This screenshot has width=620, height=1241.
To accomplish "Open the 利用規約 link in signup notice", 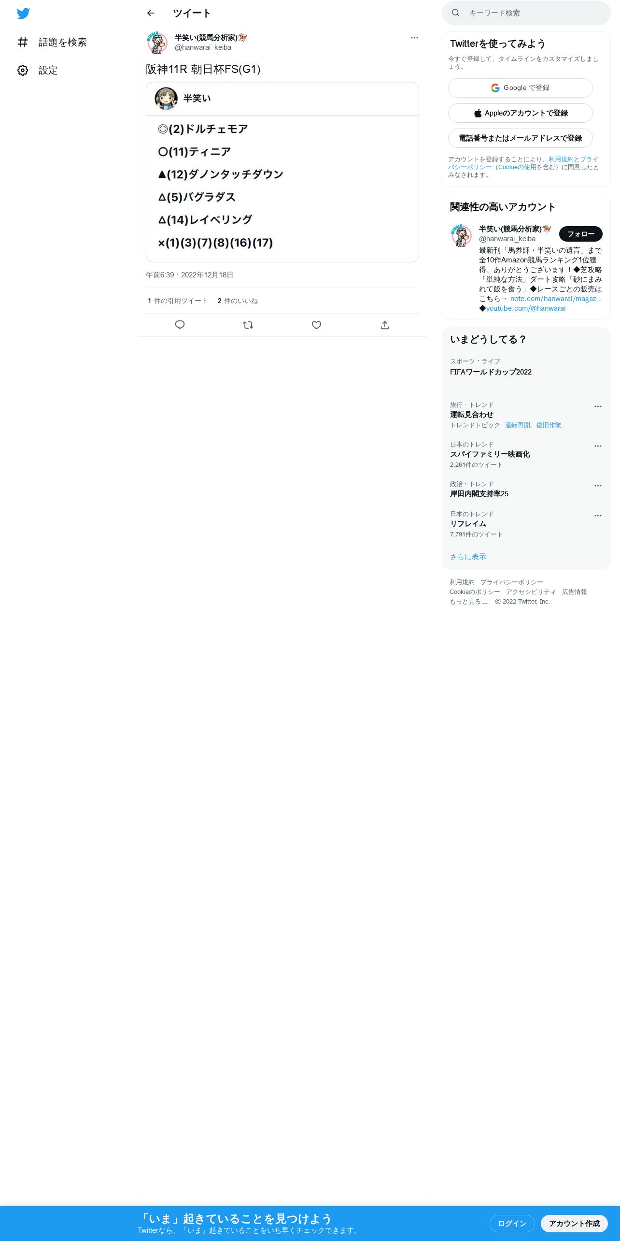I will pyautogui.click(x=561, y=159).
